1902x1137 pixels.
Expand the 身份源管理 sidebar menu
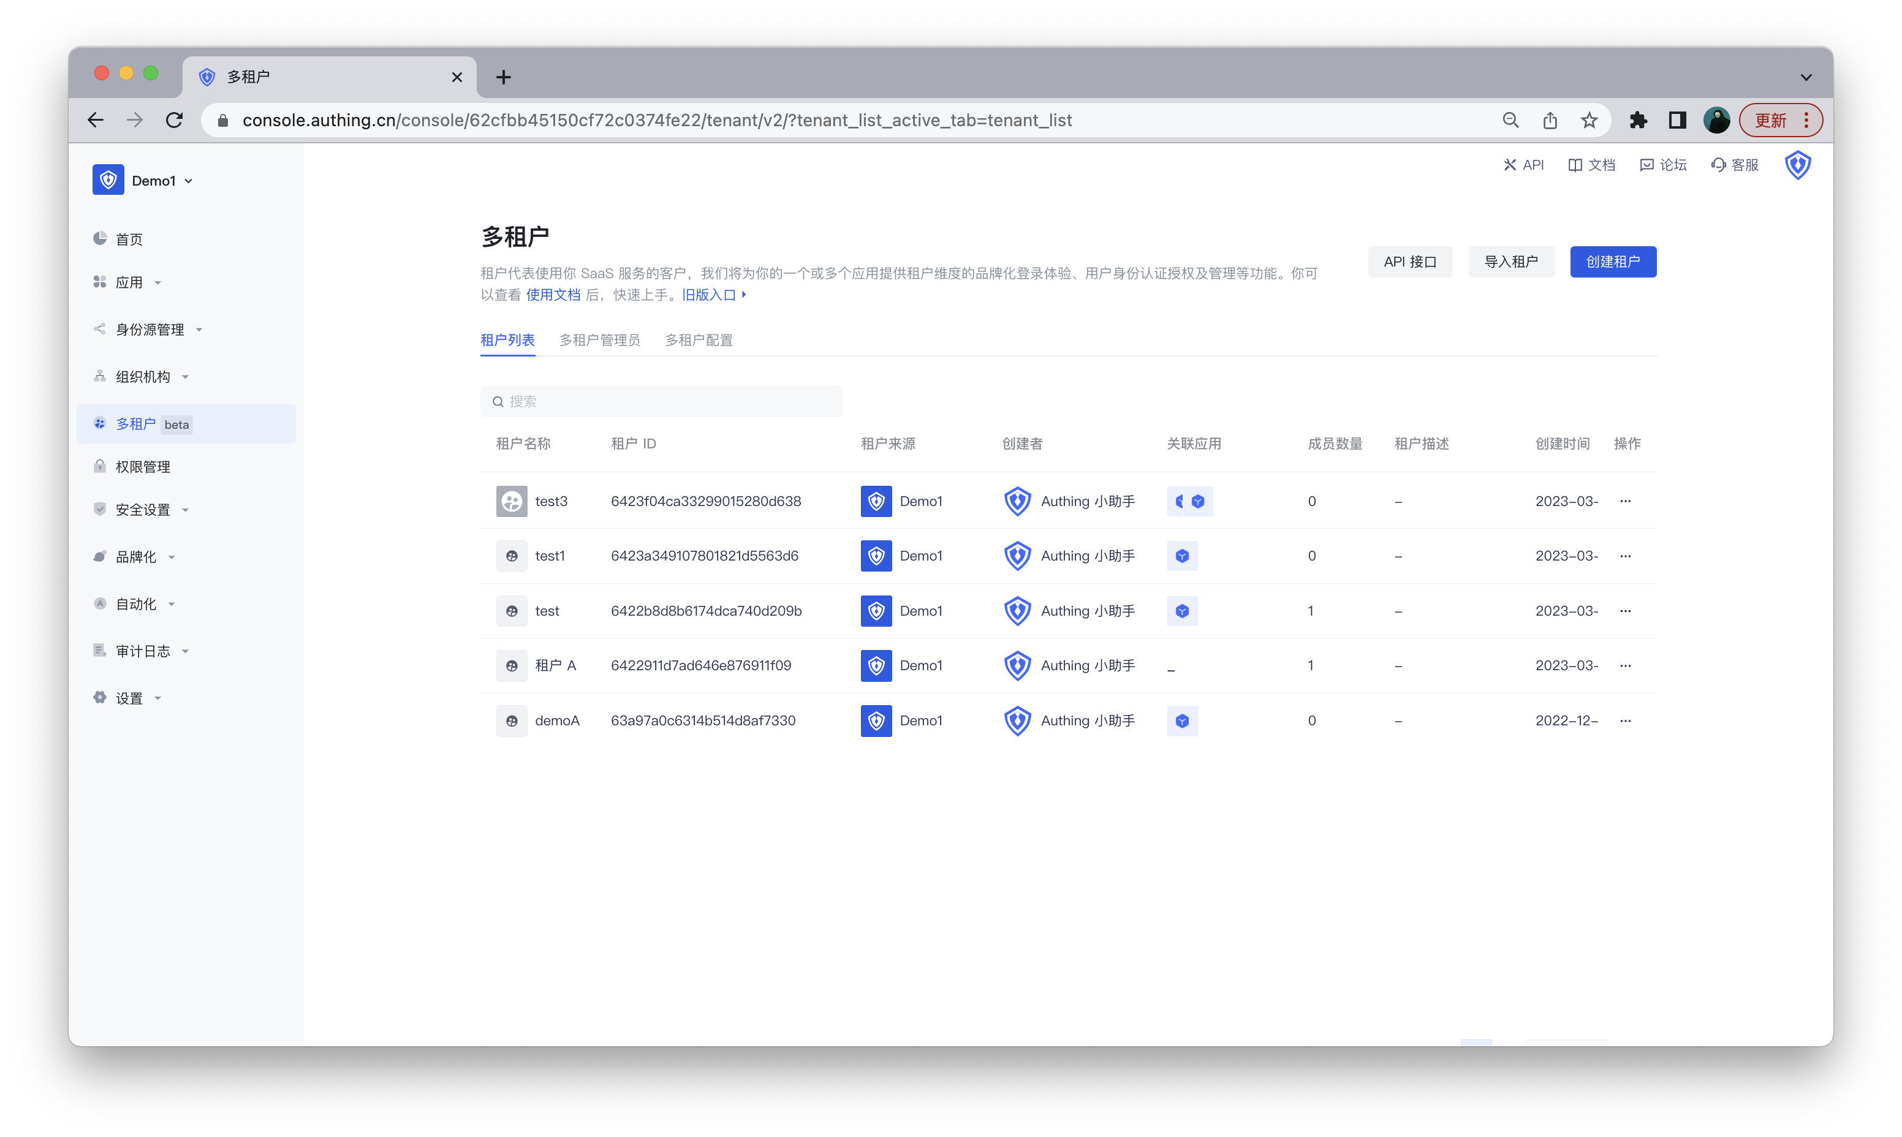click(150, 330)
